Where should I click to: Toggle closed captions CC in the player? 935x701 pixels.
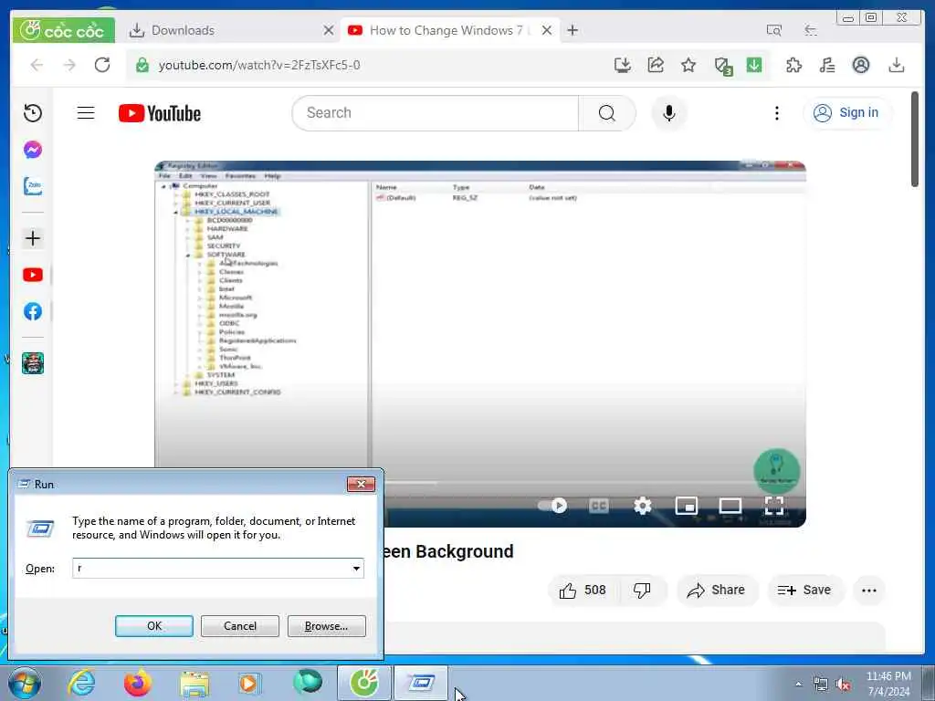[599, 506]
